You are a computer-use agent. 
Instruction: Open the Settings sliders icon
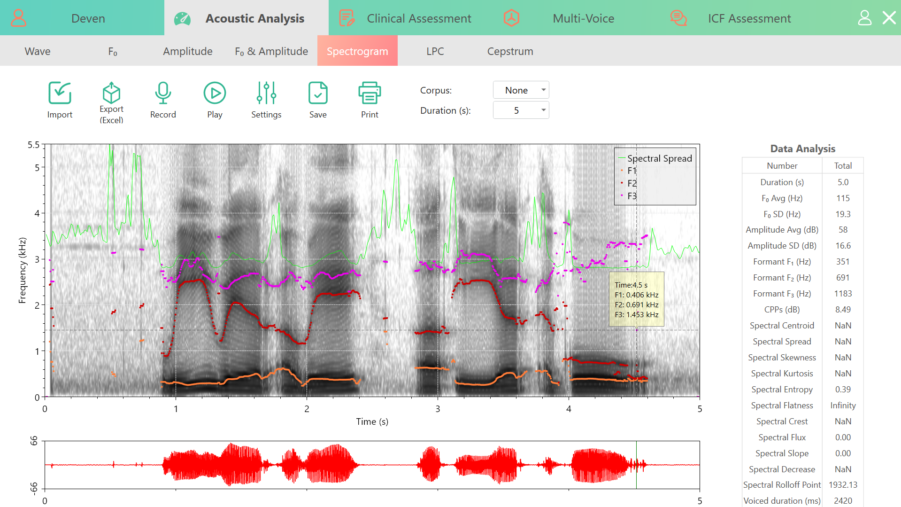pos(266,93)
